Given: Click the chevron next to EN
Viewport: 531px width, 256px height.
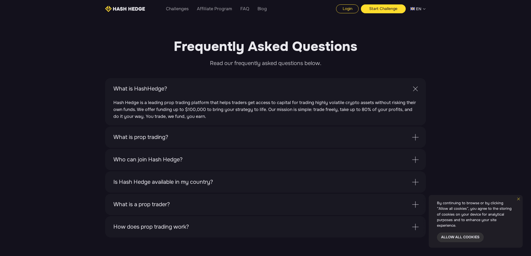Looking at the screenshot, I should click(x=424, y=9).
